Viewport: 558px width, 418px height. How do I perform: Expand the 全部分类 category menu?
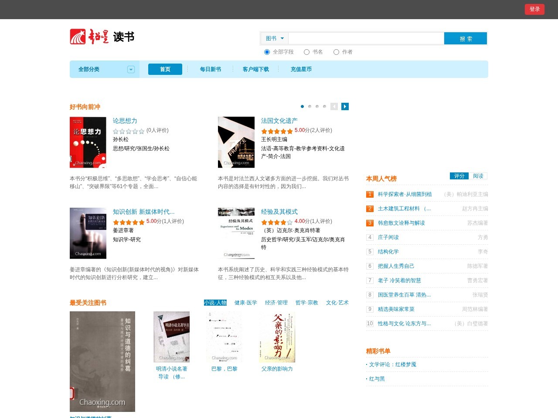tap(131, 70)
